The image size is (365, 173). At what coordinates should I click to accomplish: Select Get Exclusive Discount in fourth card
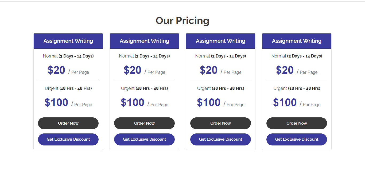(297, 139)
